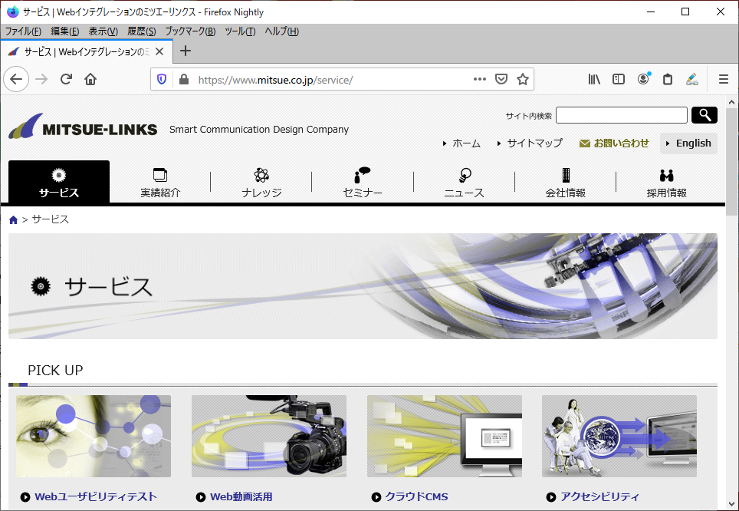
Task: Reload the current page
Action: click(x=66, y=79)
